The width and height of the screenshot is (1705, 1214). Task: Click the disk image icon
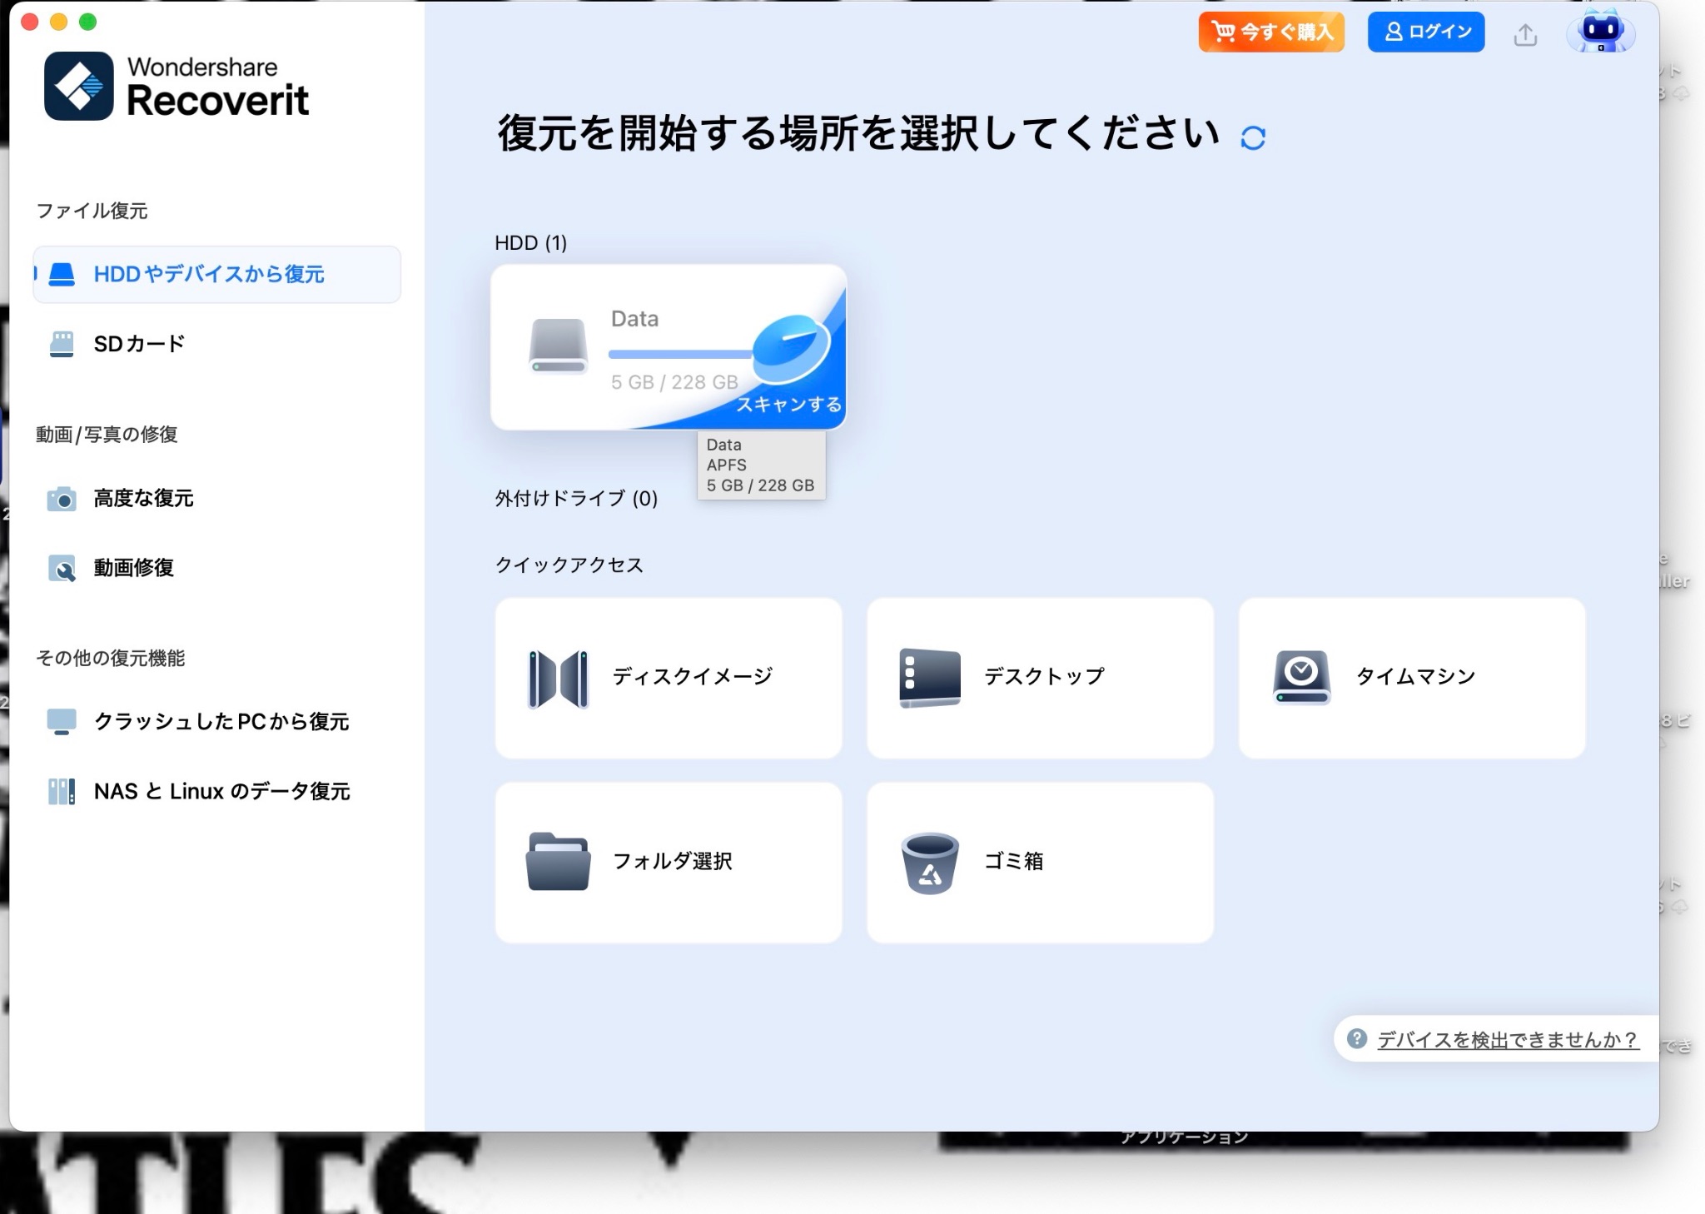pos(559,679)
